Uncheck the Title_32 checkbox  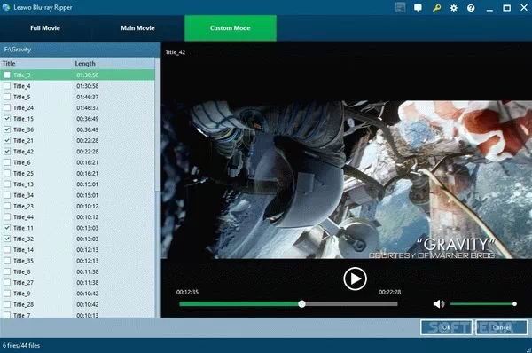pos(7,239)
